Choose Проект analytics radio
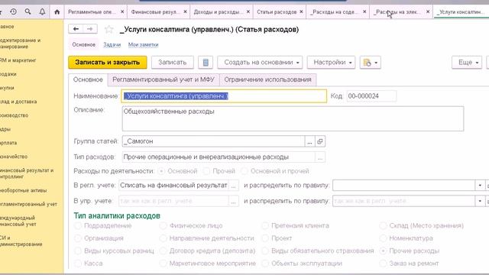The width and height of the screenshot is (489, 275). 265,238
